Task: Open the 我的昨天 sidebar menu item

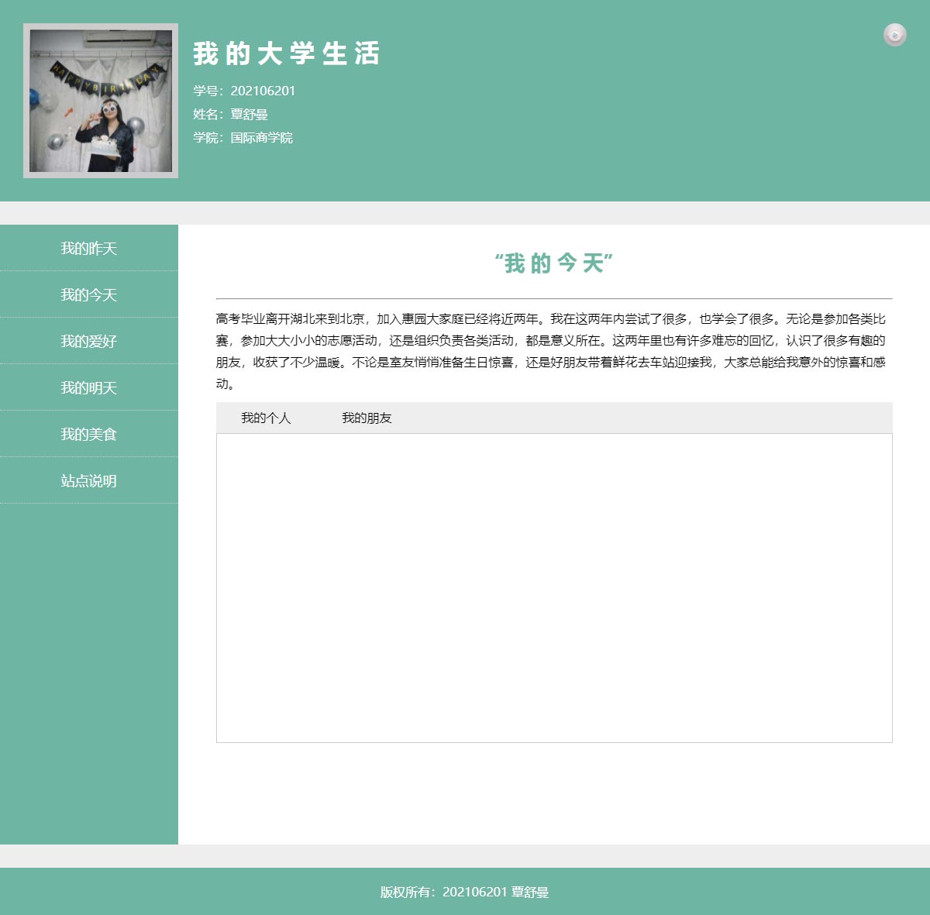Action: pos(89,249)
